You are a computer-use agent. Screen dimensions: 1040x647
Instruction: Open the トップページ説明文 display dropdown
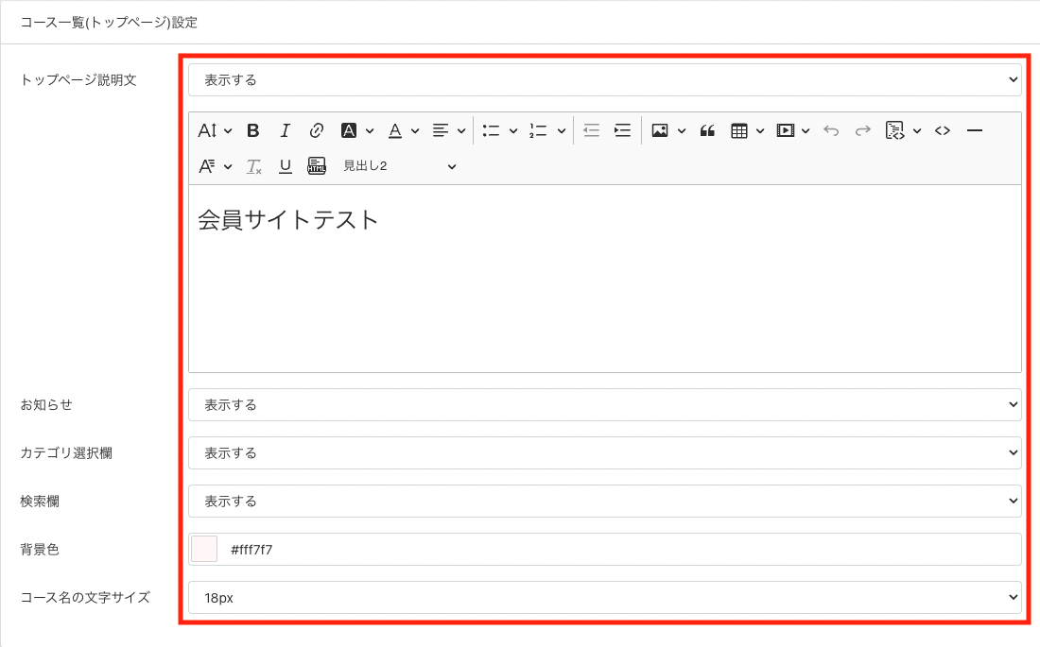(x=604, y=80)
